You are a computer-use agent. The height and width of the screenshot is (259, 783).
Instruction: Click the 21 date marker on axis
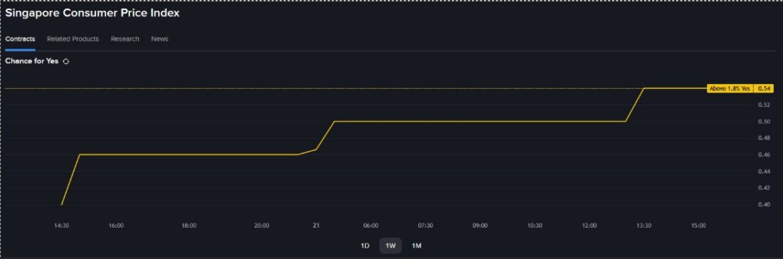(x=316, y=226)
